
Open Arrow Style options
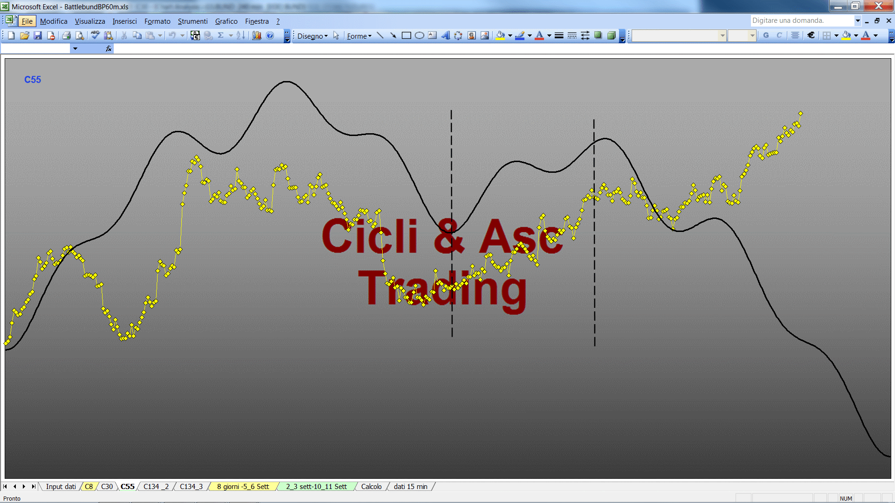click(585, 35)
